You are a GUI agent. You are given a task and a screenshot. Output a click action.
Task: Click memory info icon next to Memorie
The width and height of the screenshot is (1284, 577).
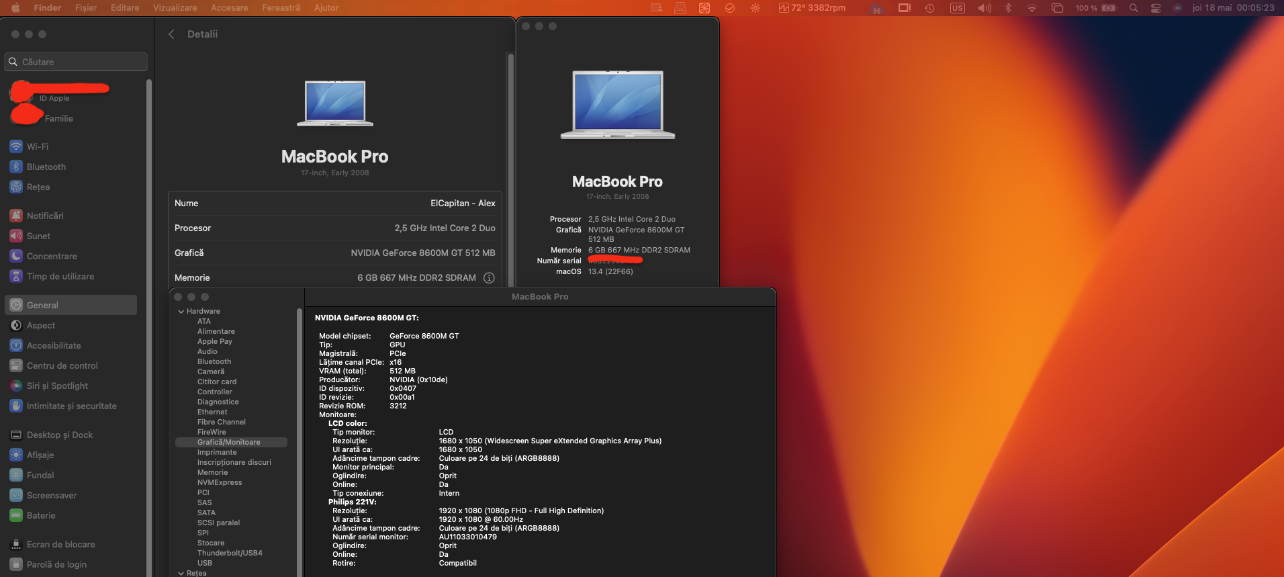(x=489, y=277)
